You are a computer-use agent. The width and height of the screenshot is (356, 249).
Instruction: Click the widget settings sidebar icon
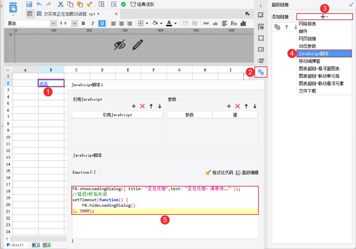[261, 49]
